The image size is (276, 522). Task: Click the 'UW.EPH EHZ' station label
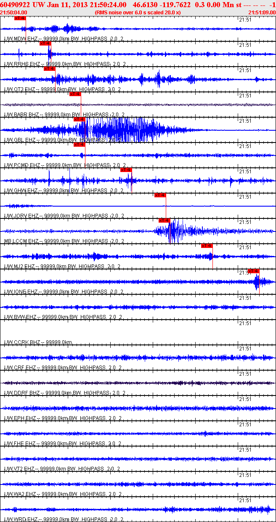20,418
